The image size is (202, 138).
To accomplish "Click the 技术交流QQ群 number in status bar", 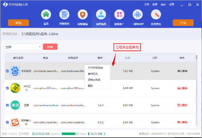I will click(x=184, y=134).
